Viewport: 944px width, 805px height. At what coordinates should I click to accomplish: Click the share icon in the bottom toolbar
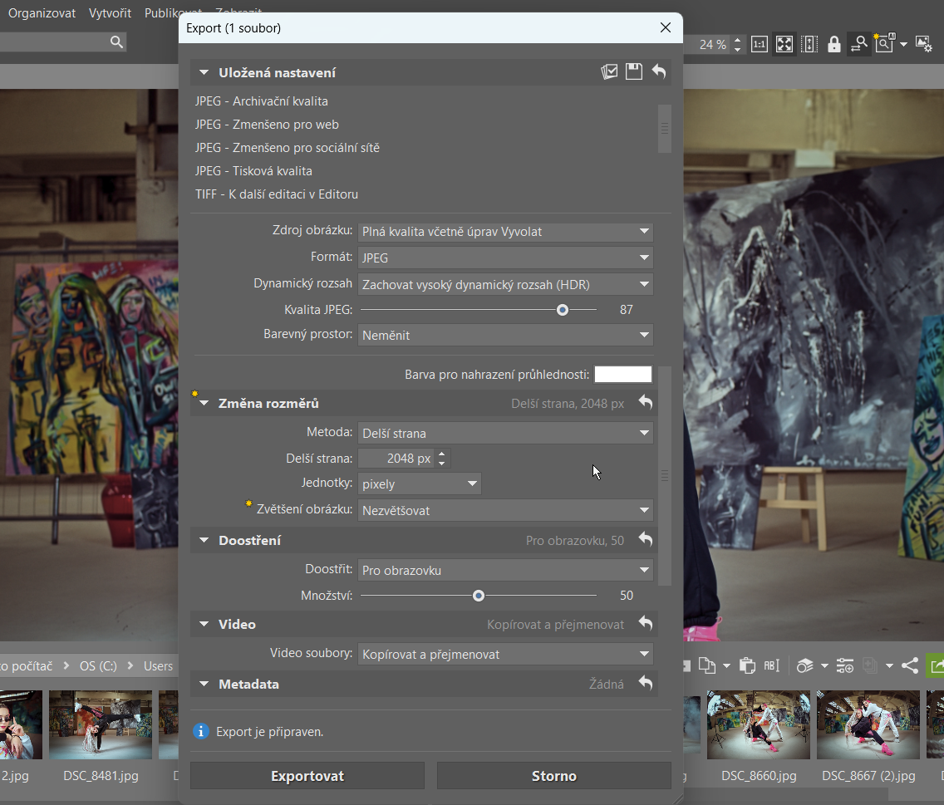910,665
